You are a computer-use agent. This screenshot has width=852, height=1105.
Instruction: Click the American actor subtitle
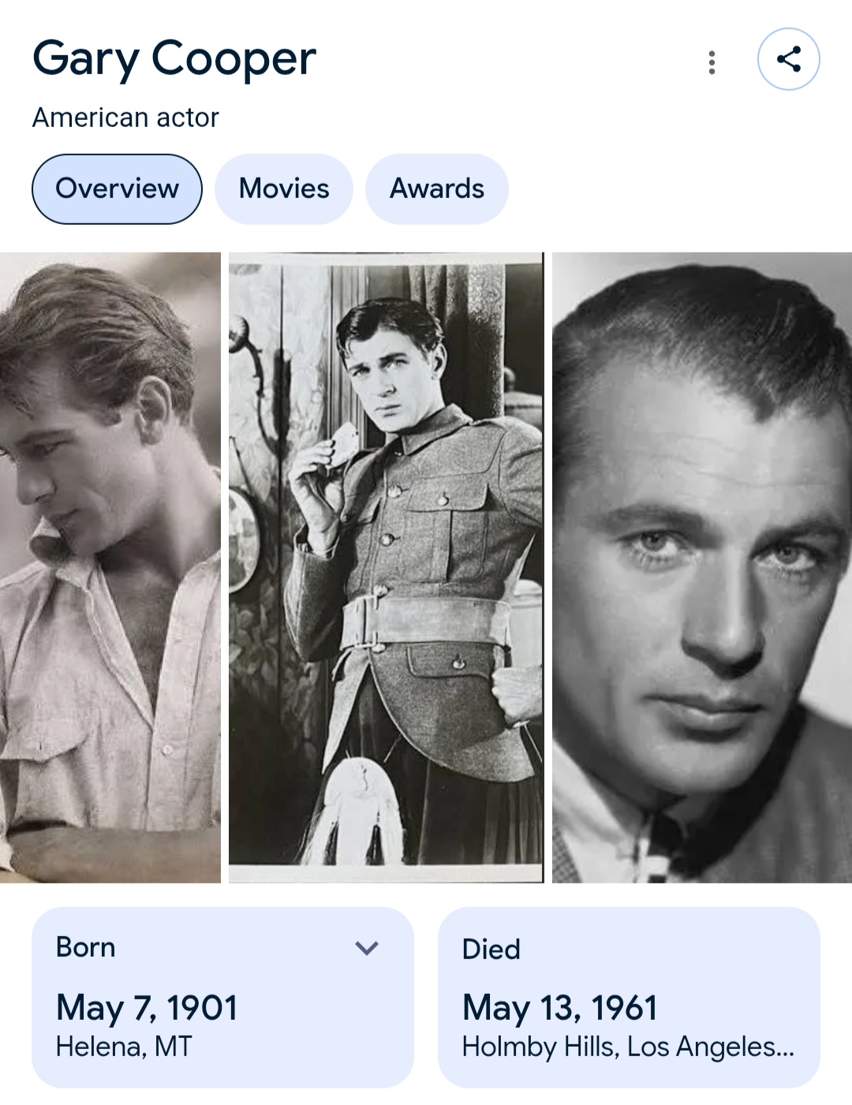tap(125, 118)
